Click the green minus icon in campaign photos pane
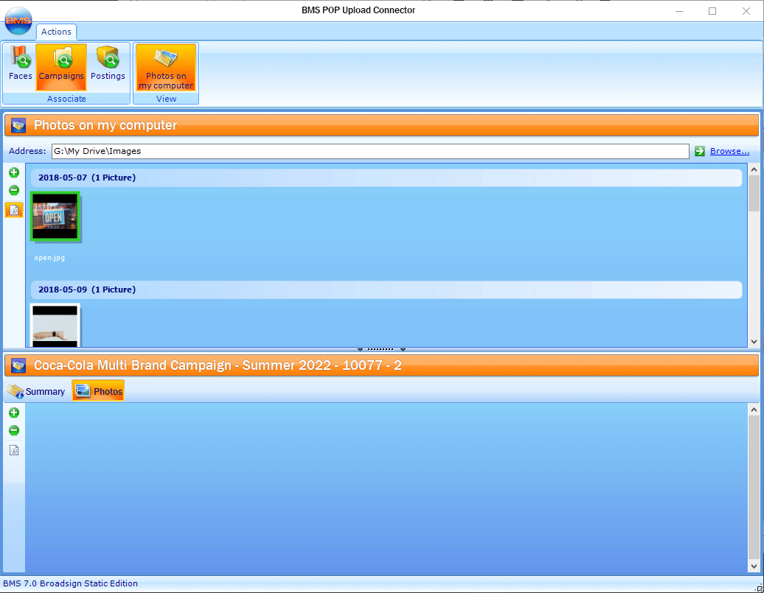 coord(14,430)
